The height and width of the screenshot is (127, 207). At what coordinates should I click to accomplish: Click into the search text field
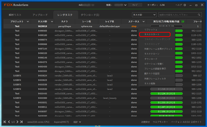178,15
